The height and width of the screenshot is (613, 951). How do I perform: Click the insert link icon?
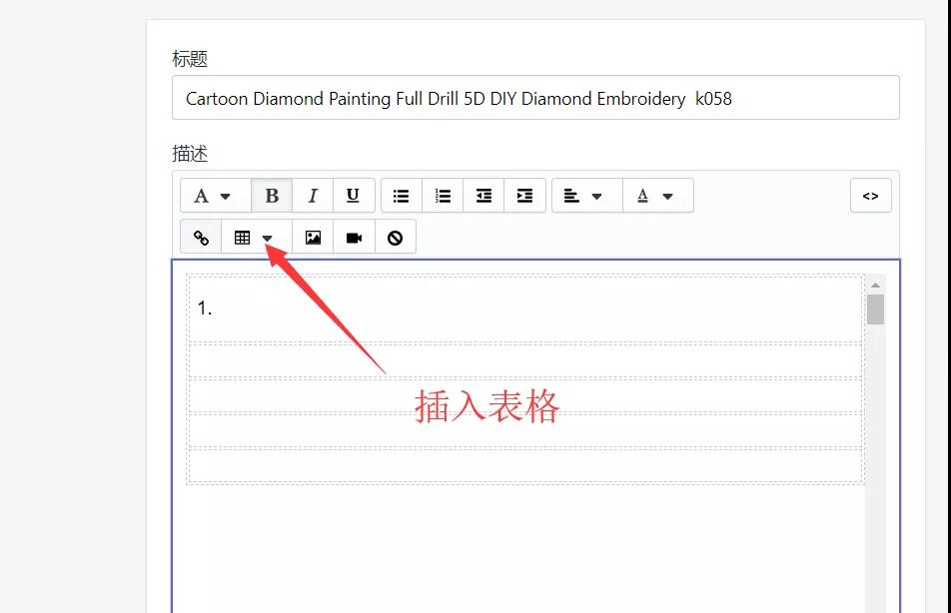(199, 237)
